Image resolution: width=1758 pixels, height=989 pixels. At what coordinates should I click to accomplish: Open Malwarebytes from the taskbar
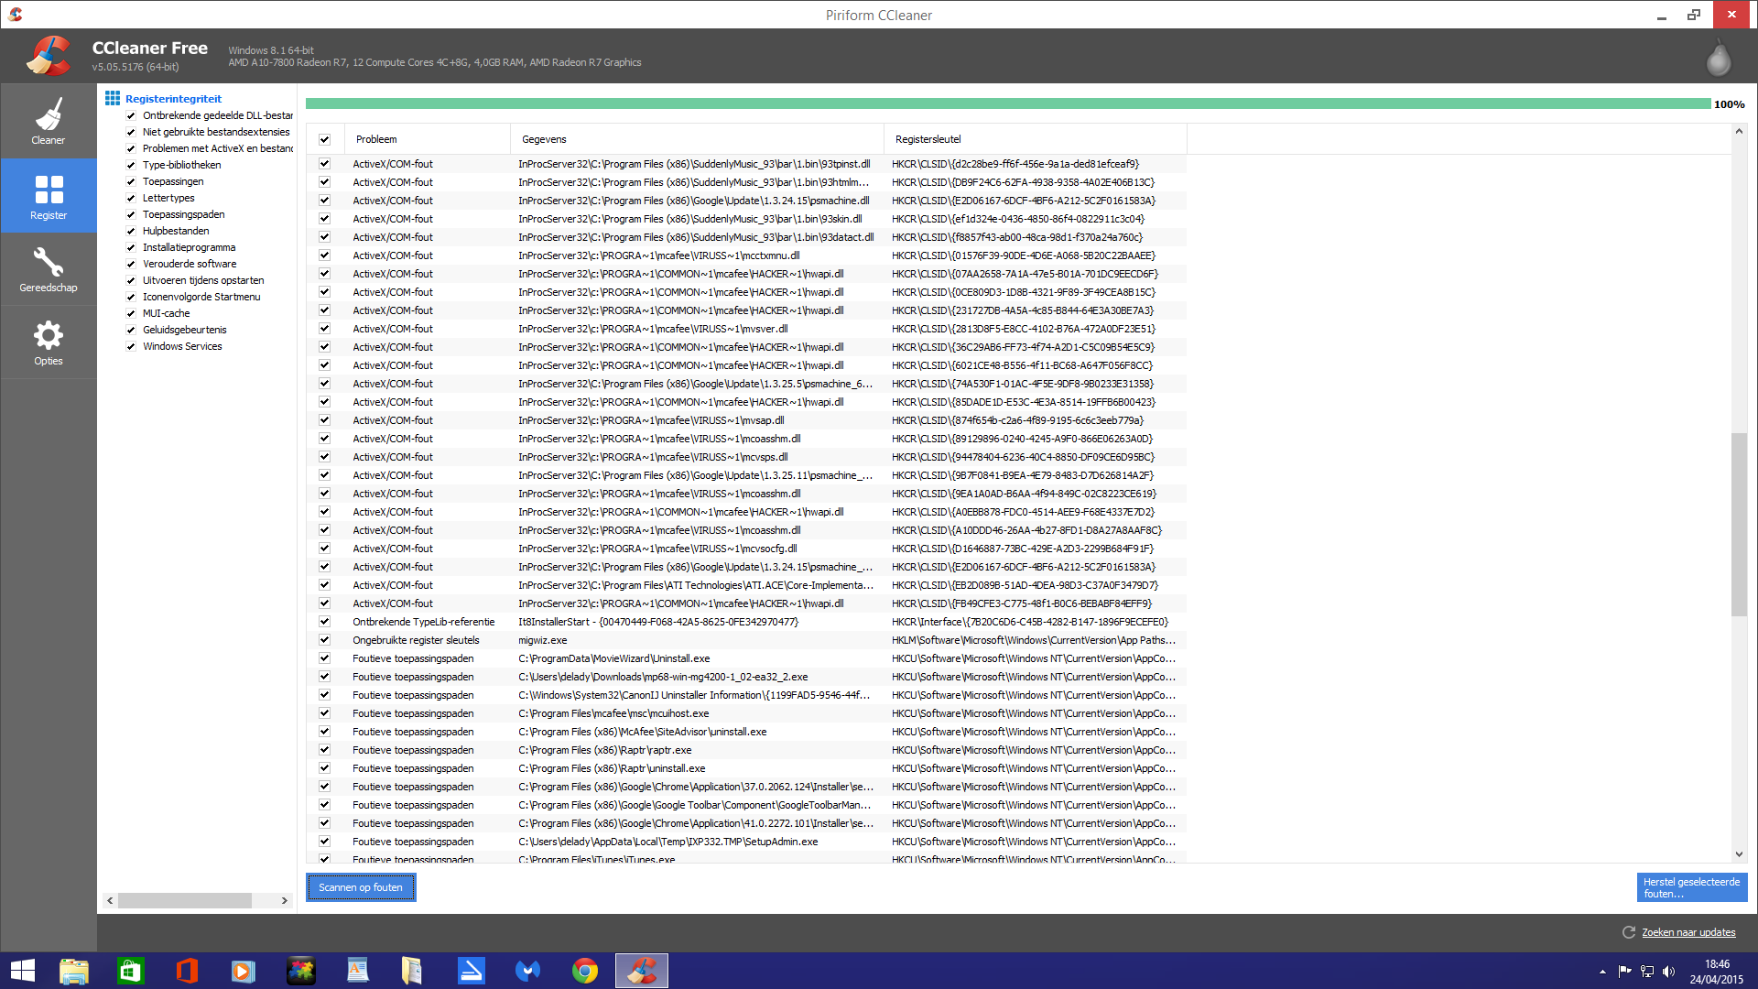[528, 971]
